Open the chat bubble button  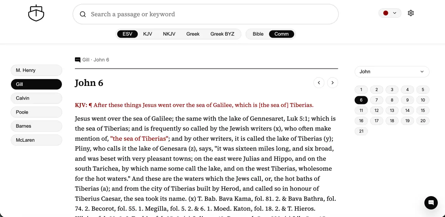pos(431,203)
